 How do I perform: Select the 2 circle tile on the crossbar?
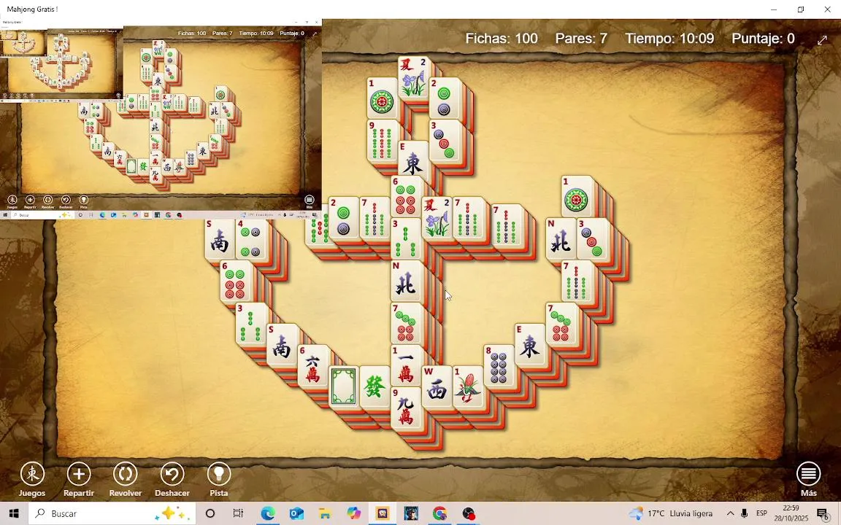[x=344, y=217]
